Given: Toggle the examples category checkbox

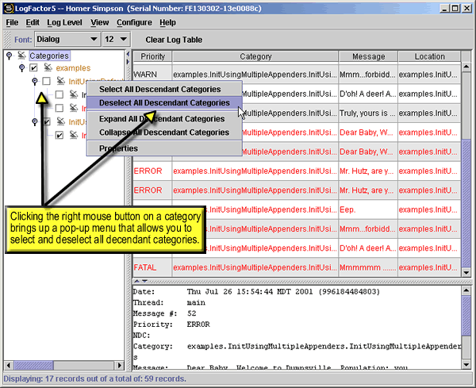Looking at the screenshot, I should [33, 69].
